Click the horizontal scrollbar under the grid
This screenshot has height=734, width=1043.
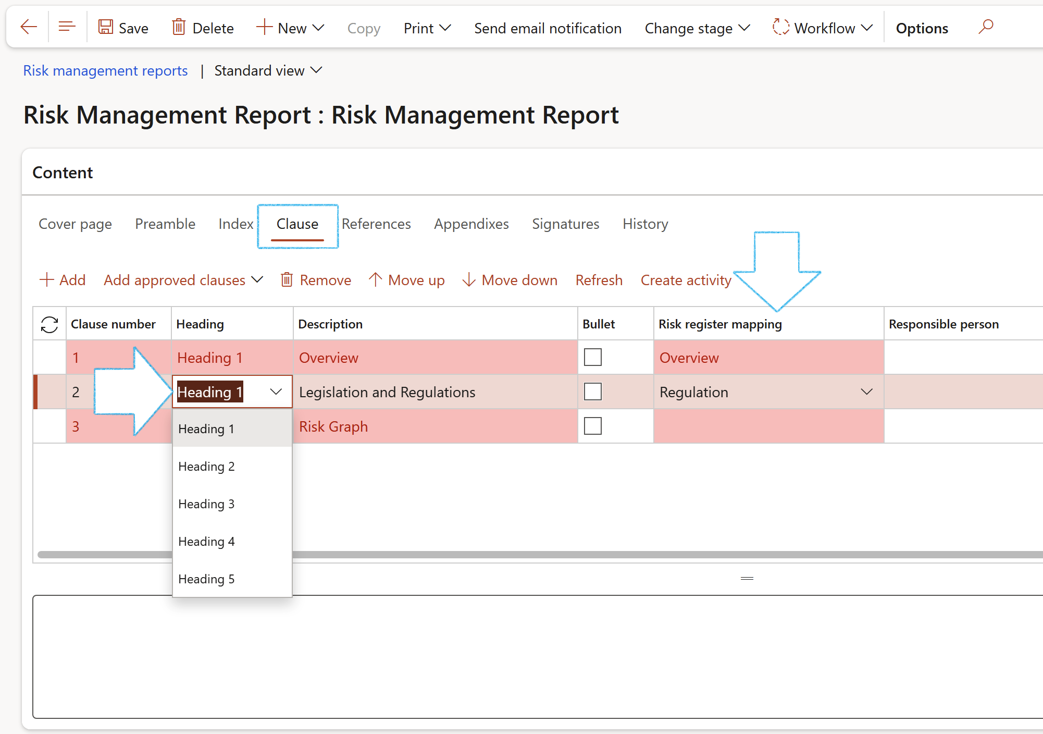[539, 555]
